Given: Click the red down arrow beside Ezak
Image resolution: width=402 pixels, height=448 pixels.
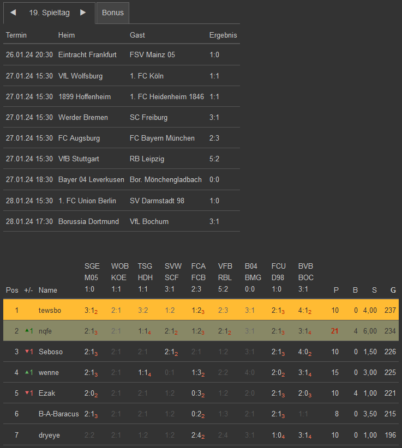Looking at the screenshot, I should pyautogui.click(x=27, y=392).
